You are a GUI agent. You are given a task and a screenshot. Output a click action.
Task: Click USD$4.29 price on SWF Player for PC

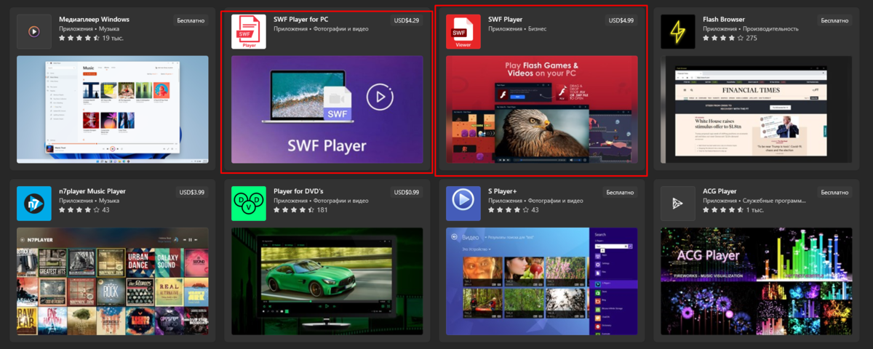[406, 20]
